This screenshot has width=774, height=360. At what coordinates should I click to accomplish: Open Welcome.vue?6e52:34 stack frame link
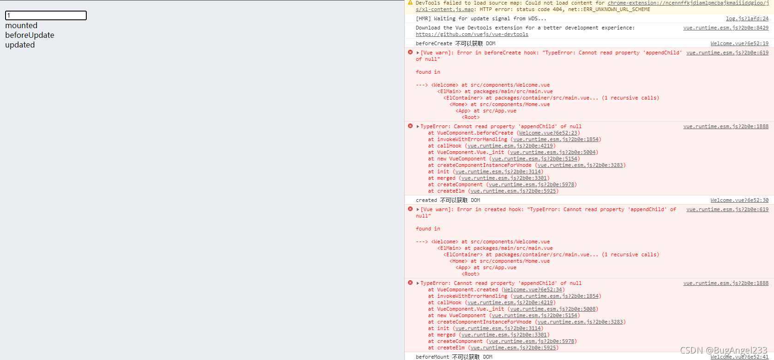[x=533, y=290]
